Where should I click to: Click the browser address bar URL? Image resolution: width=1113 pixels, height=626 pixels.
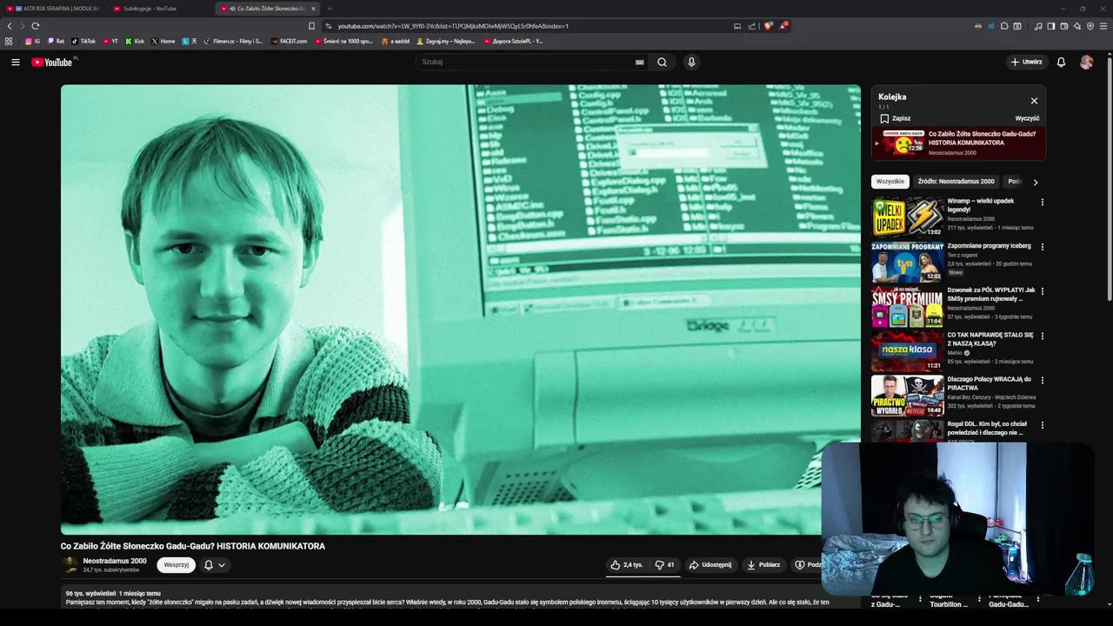coord(453,26)
